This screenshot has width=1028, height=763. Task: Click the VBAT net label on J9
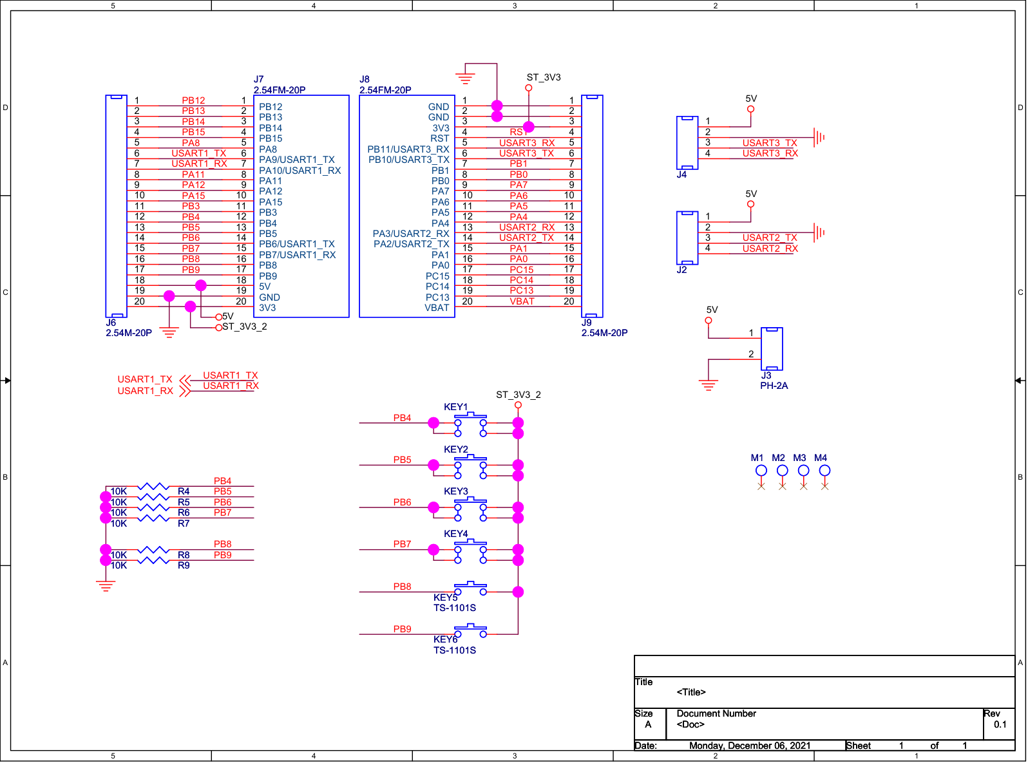point(522,301)
